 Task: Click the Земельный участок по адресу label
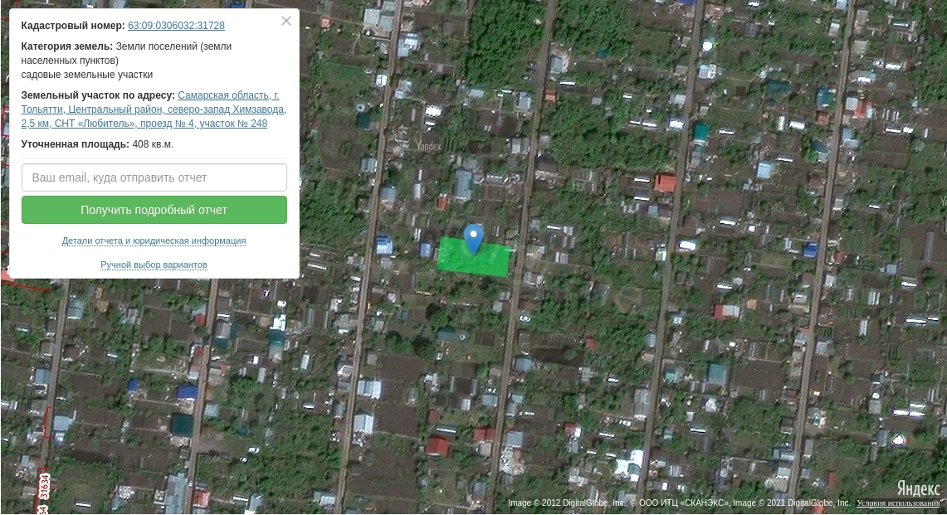98,95
